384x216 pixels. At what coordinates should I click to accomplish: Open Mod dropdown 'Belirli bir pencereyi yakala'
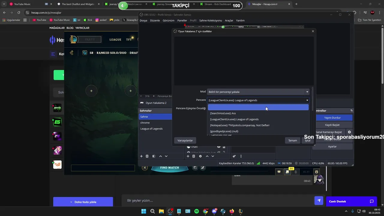click(x=258, y=92)
